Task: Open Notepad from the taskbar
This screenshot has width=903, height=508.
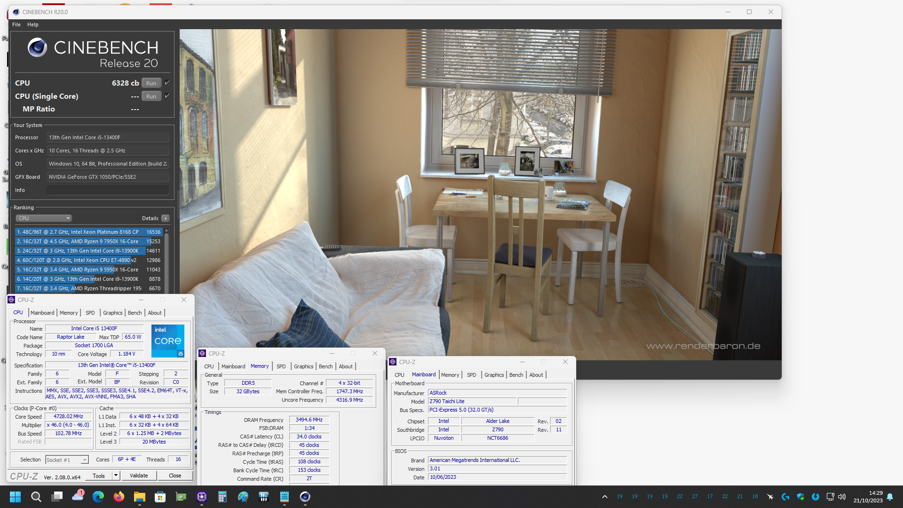Action: 285,497
